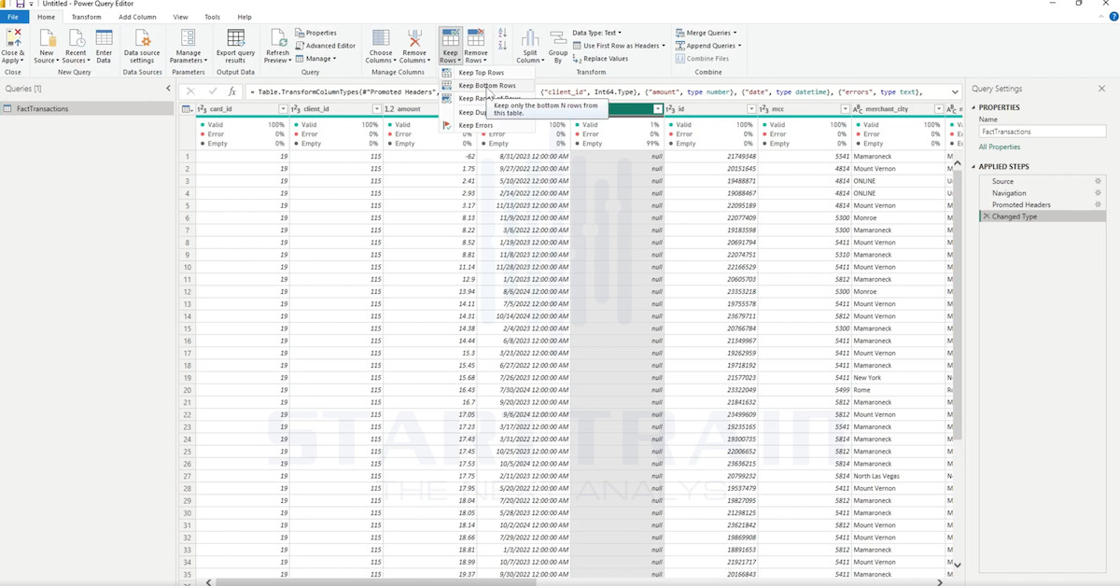Viewport: 1120px width, 586px height.
Task: Click the Close & Apply icon
Action: pyautogui.click(x=14, y=38)
